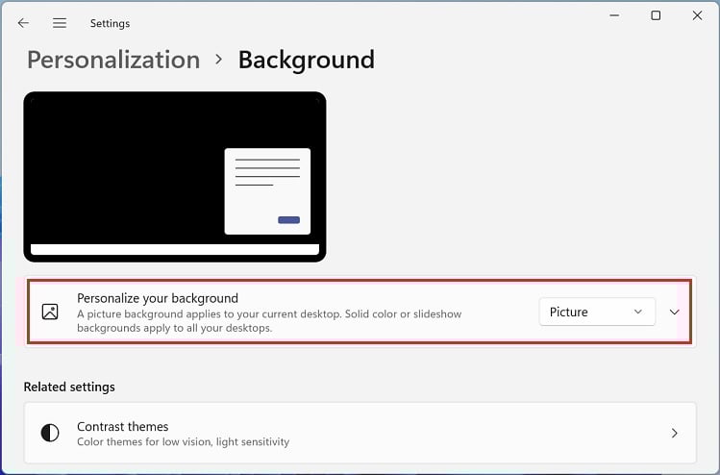Image resolution: width=720 pixels, height=475 pixels.
Task: Click 'Color themes for low vision' description
Action: pyautogui.click(x=184, y=442)
